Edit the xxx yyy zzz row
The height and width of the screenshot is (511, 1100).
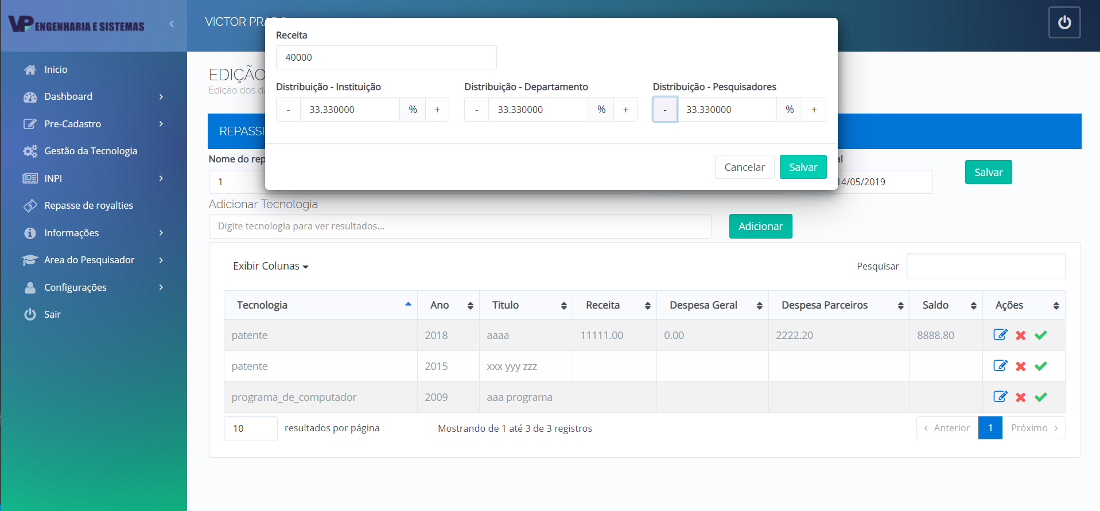1000,366
